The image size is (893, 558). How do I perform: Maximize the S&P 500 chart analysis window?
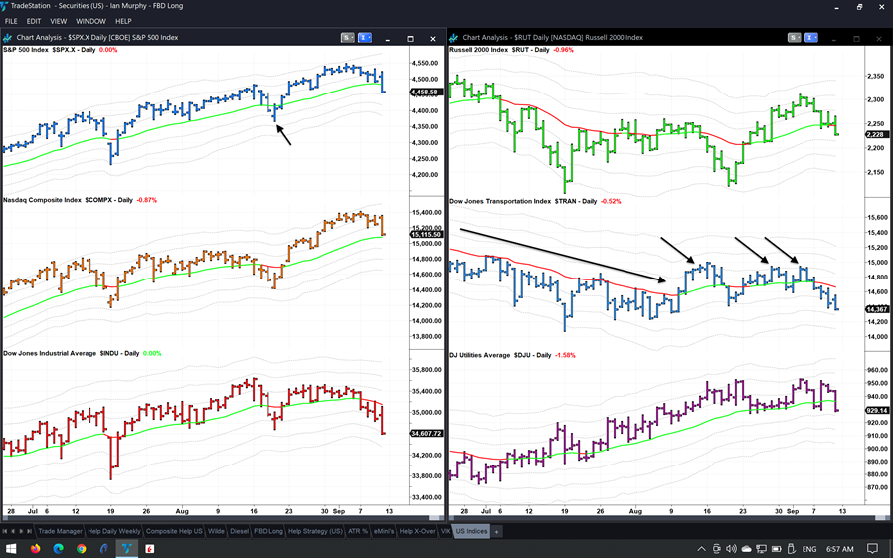410,38
